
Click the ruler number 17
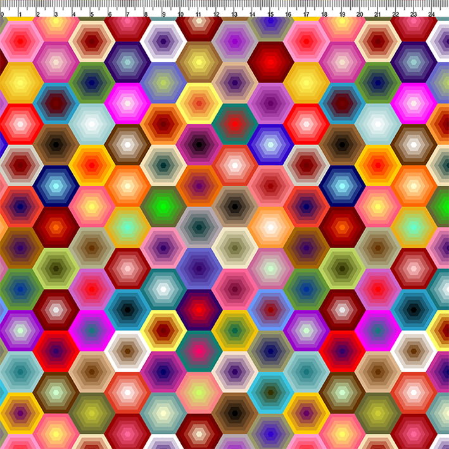click(x=306, y=15)
